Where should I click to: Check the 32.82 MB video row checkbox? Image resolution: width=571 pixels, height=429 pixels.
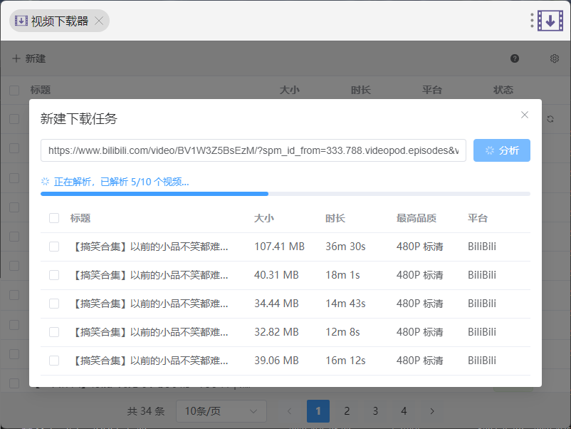(x=54, y=331)
